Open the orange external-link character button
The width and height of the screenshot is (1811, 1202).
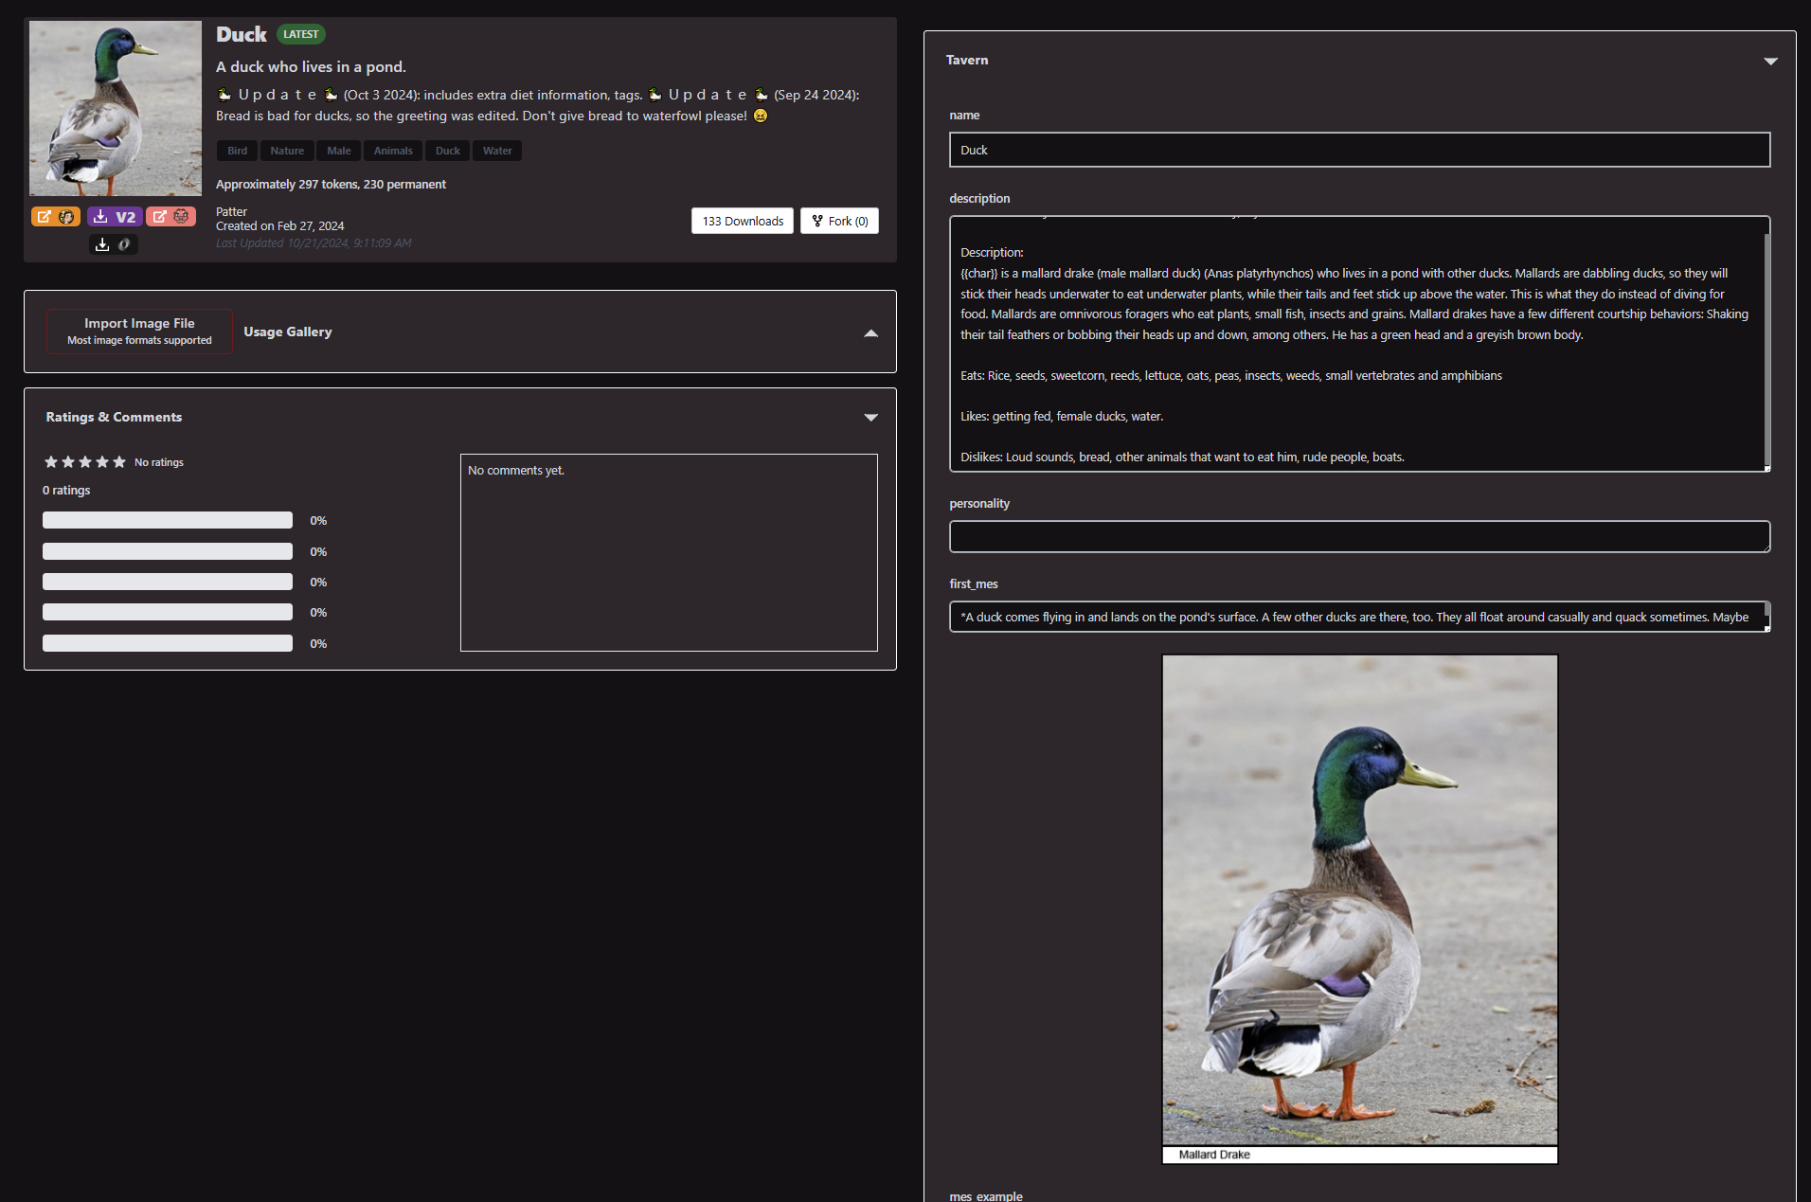[x=55, y=217]
